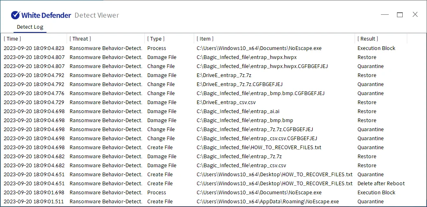Close the Detect Viewer window
This screenshot has width=427, height=207.
(x=415, y=15)
